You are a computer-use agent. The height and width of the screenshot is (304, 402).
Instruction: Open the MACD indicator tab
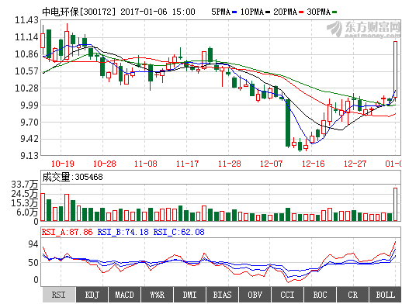[x=125, y=295]
